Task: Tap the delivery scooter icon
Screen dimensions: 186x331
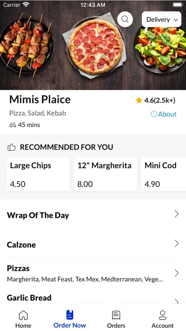Action: [13, 125]
